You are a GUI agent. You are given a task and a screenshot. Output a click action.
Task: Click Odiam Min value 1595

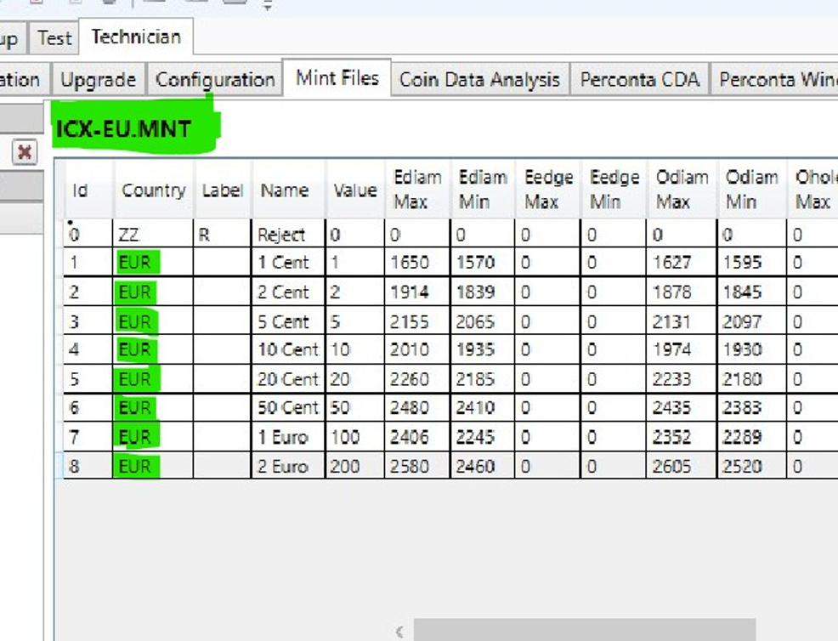[x=751, y=262]
